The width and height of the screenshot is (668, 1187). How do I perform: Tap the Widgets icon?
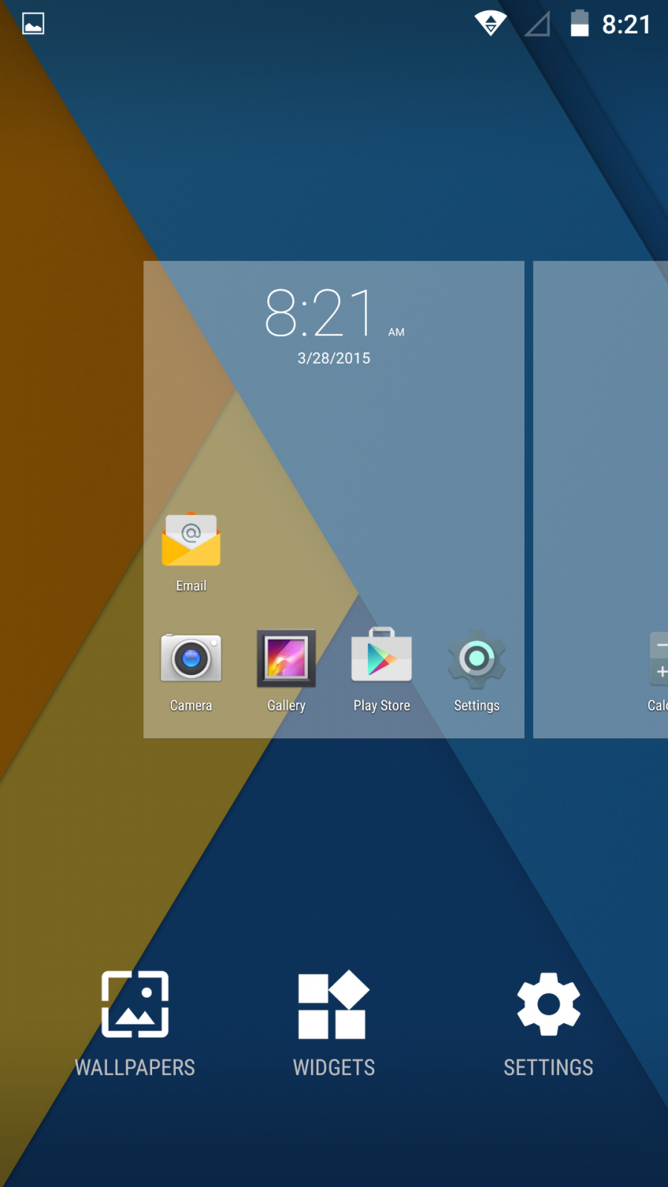(333, 1004)
